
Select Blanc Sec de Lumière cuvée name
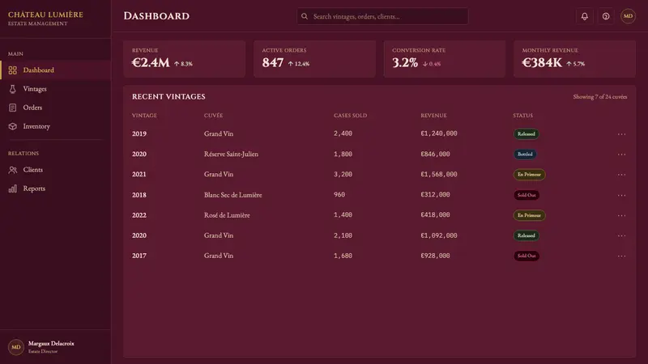[232, 195]
